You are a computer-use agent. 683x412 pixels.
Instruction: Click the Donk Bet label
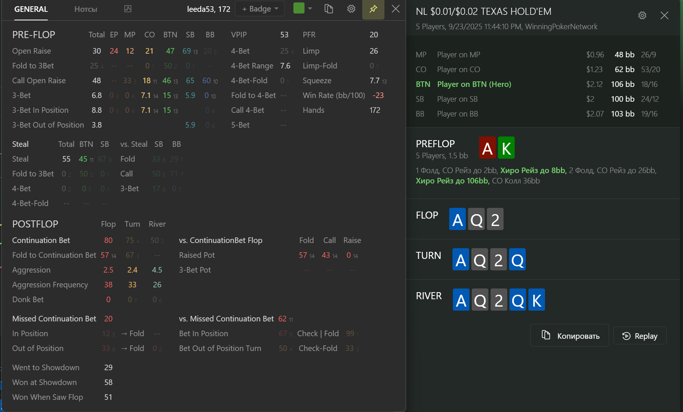[x=28, y=300]
